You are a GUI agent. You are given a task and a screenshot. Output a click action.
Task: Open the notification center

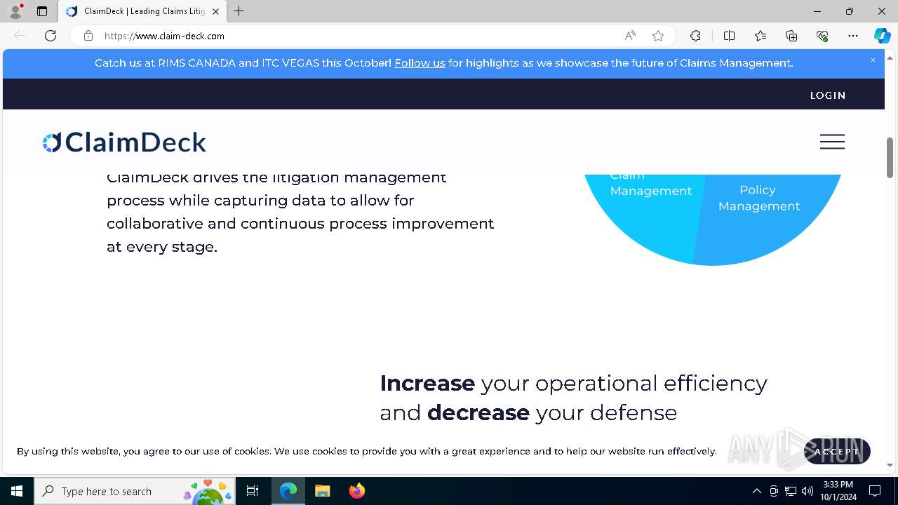click(x=875, y=491)
